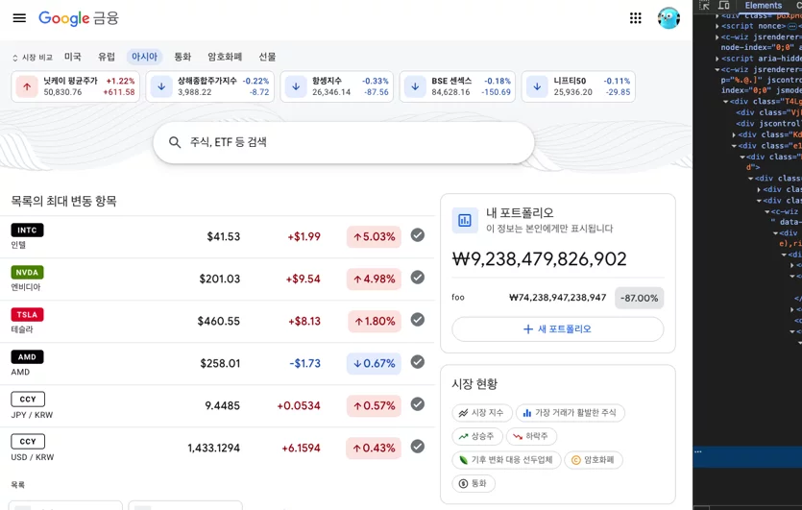The width and height of the screenshot is (802, 510).
Task: Open the AMD ticker badge
Action: (x=27, y=357)
